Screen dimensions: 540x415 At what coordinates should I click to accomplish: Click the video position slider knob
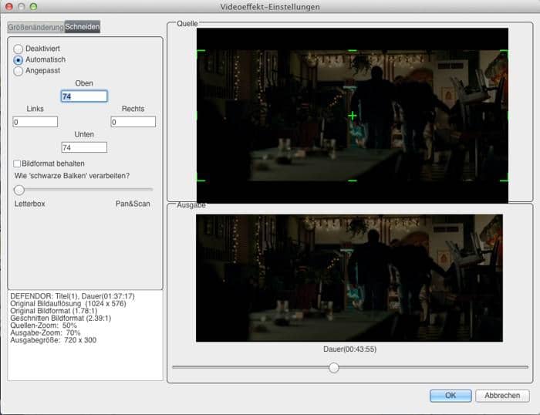pos(333,367)
